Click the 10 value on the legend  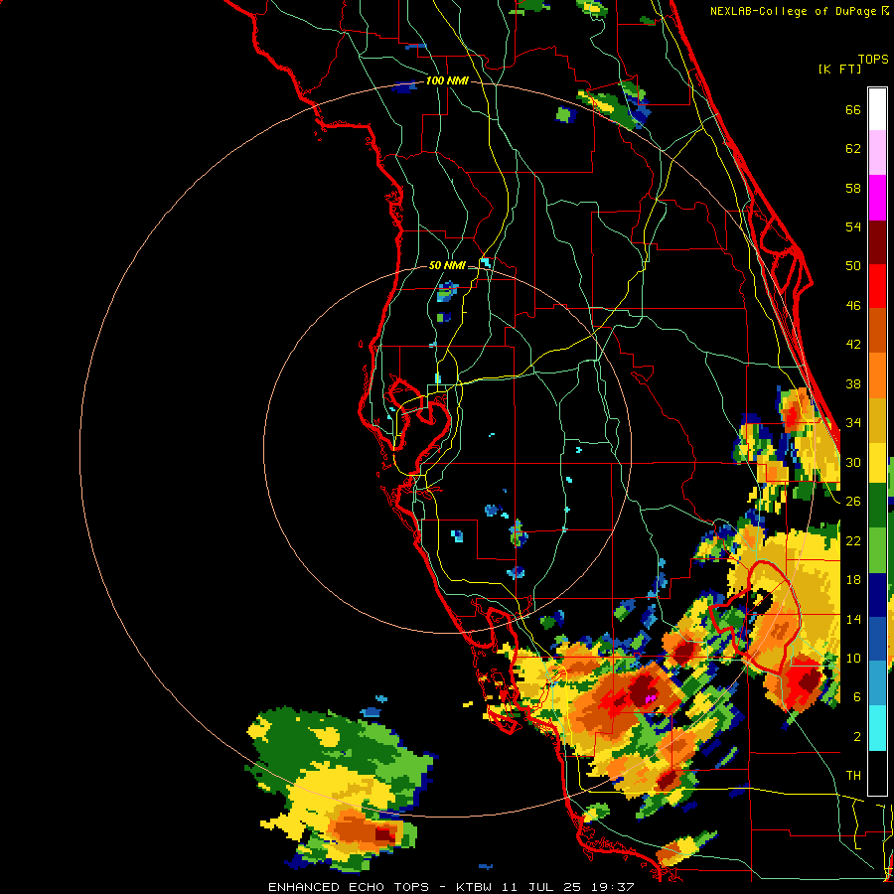853,658
